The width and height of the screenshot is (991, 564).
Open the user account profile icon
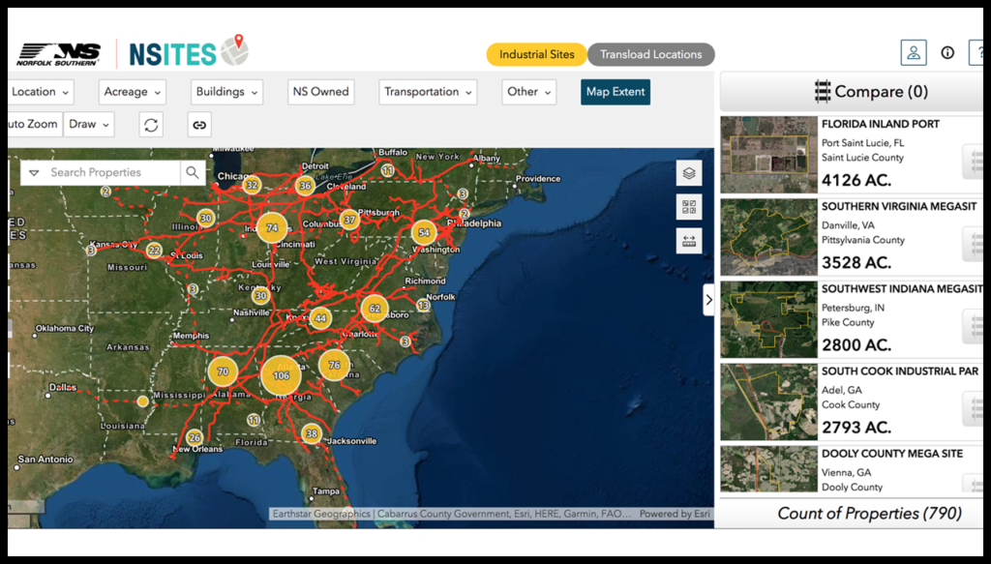point(913,53)
